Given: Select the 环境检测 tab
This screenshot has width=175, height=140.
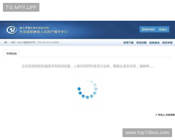Looking at the screenshot, I should tap(11, 53).
